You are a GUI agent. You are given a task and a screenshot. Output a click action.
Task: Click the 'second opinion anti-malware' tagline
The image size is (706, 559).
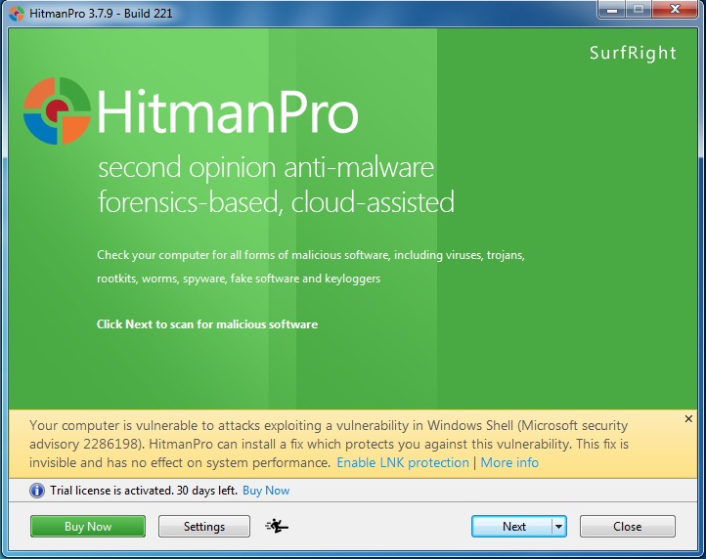pos(266,169)
